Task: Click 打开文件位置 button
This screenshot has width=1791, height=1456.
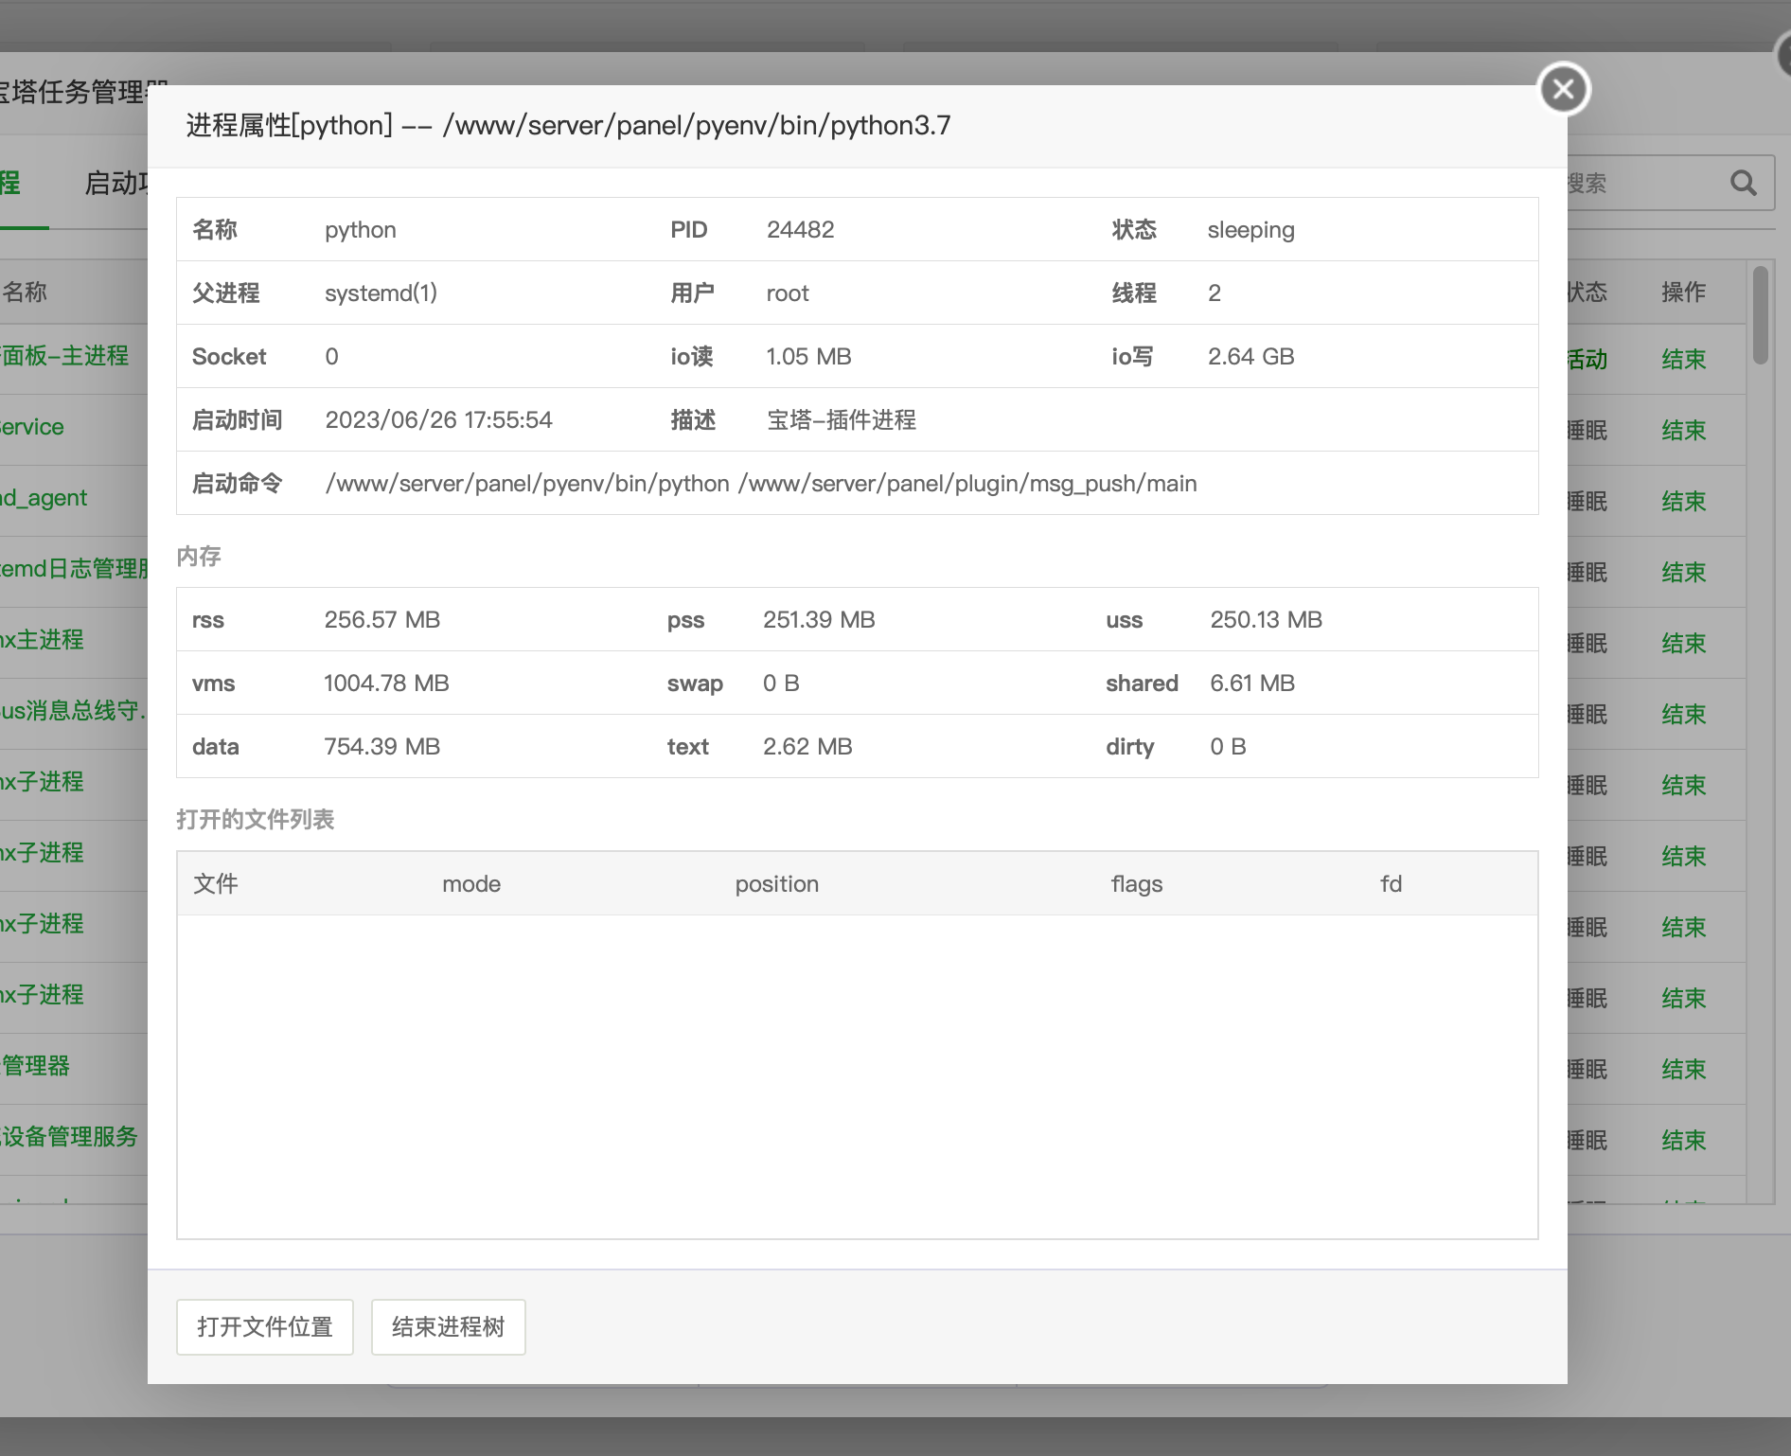Action: (265, 1326)
